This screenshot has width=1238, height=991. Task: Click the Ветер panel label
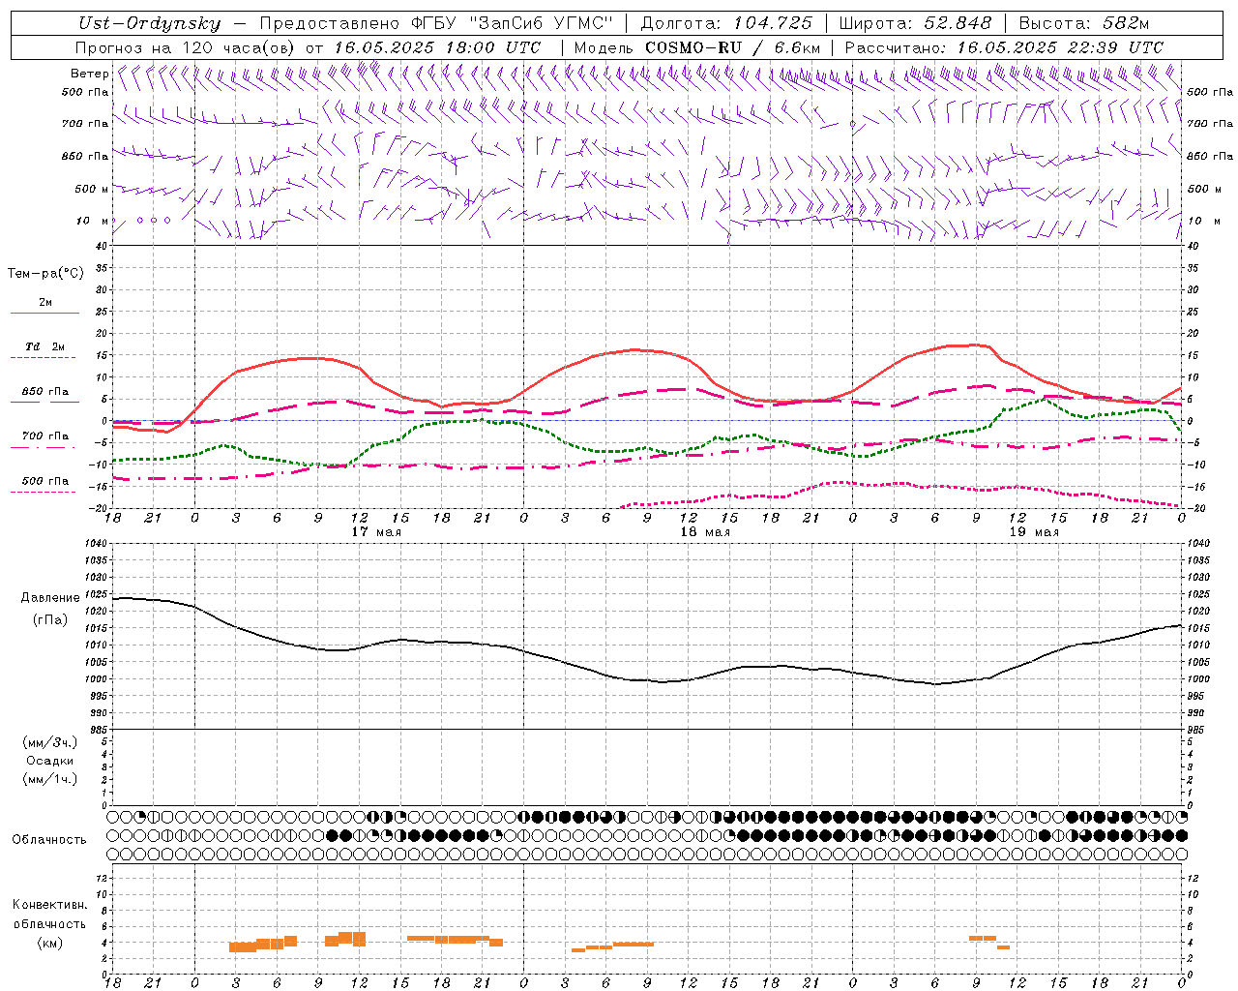click(89, 74)
